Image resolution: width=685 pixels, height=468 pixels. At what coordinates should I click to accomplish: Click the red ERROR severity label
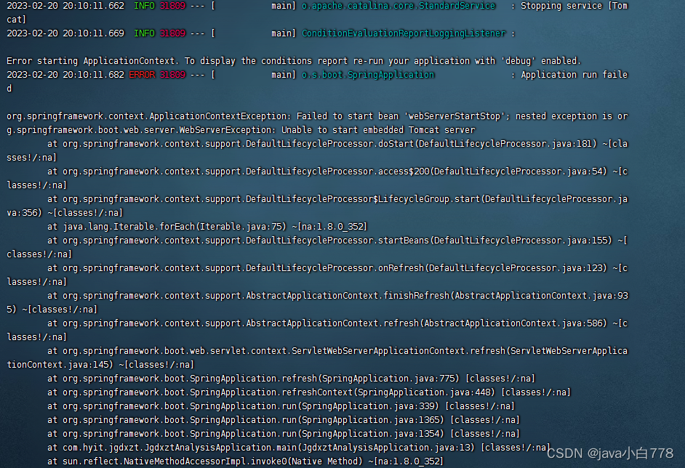pyautogui.click(x=144, y=74)
